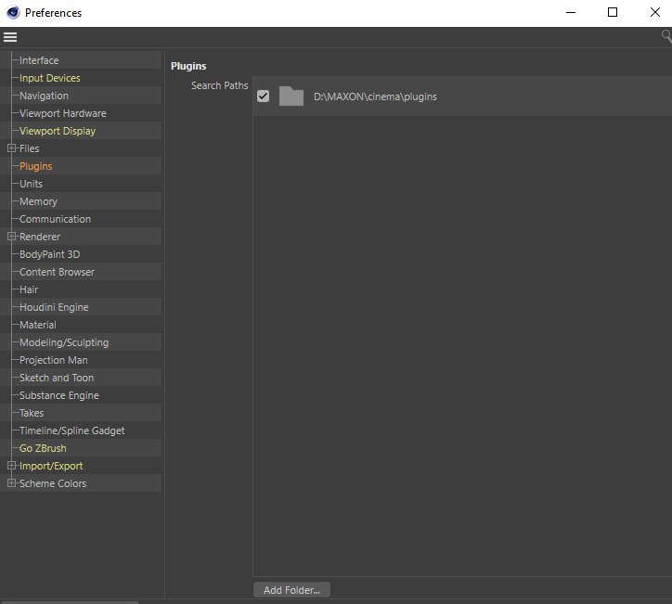This screenshot has height=604, width=672.
Task: Select Projection Man in the list
Action: tap(54, 360)
